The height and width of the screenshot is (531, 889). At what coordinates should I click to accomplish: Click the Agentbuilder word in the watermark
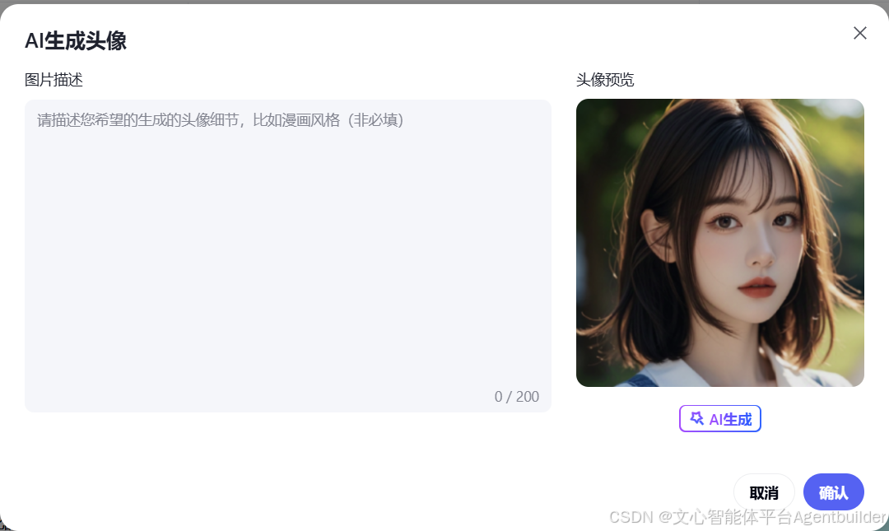click(x=839, y=517)
